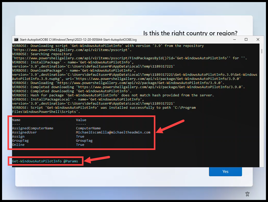Click the 'Hash for package' verbose line
The height and width of the screenshot is (202, 268).
(x=113, y=95)
